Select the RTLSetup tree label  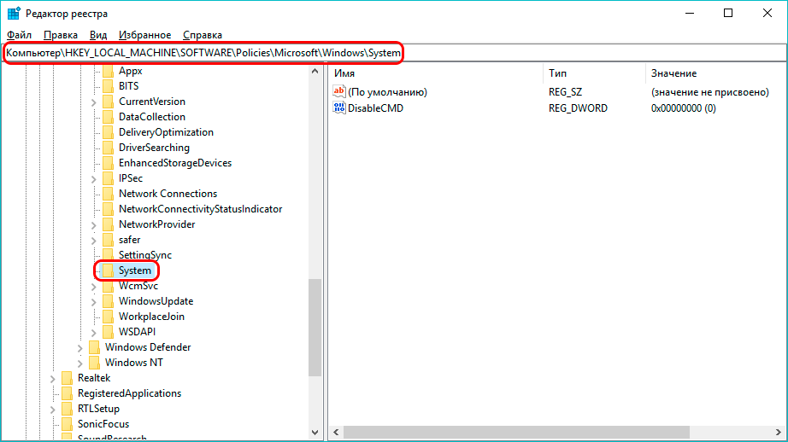coord(98,409)
